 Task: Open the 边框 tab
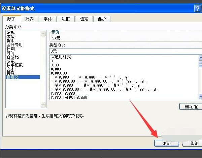coord(66,19)
